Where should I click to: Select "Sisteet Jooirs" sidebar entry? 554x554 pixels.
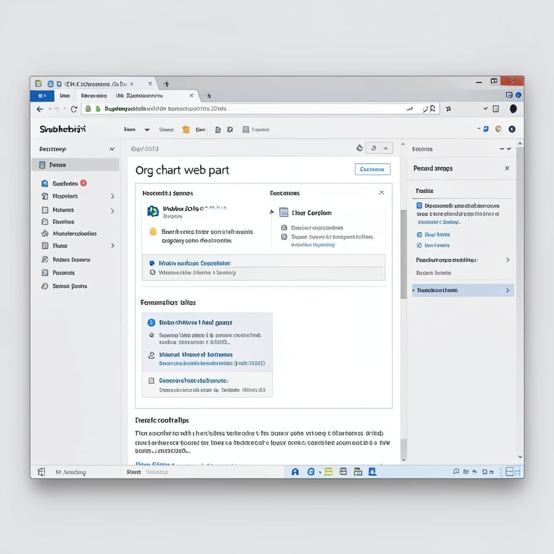(70, 286)
